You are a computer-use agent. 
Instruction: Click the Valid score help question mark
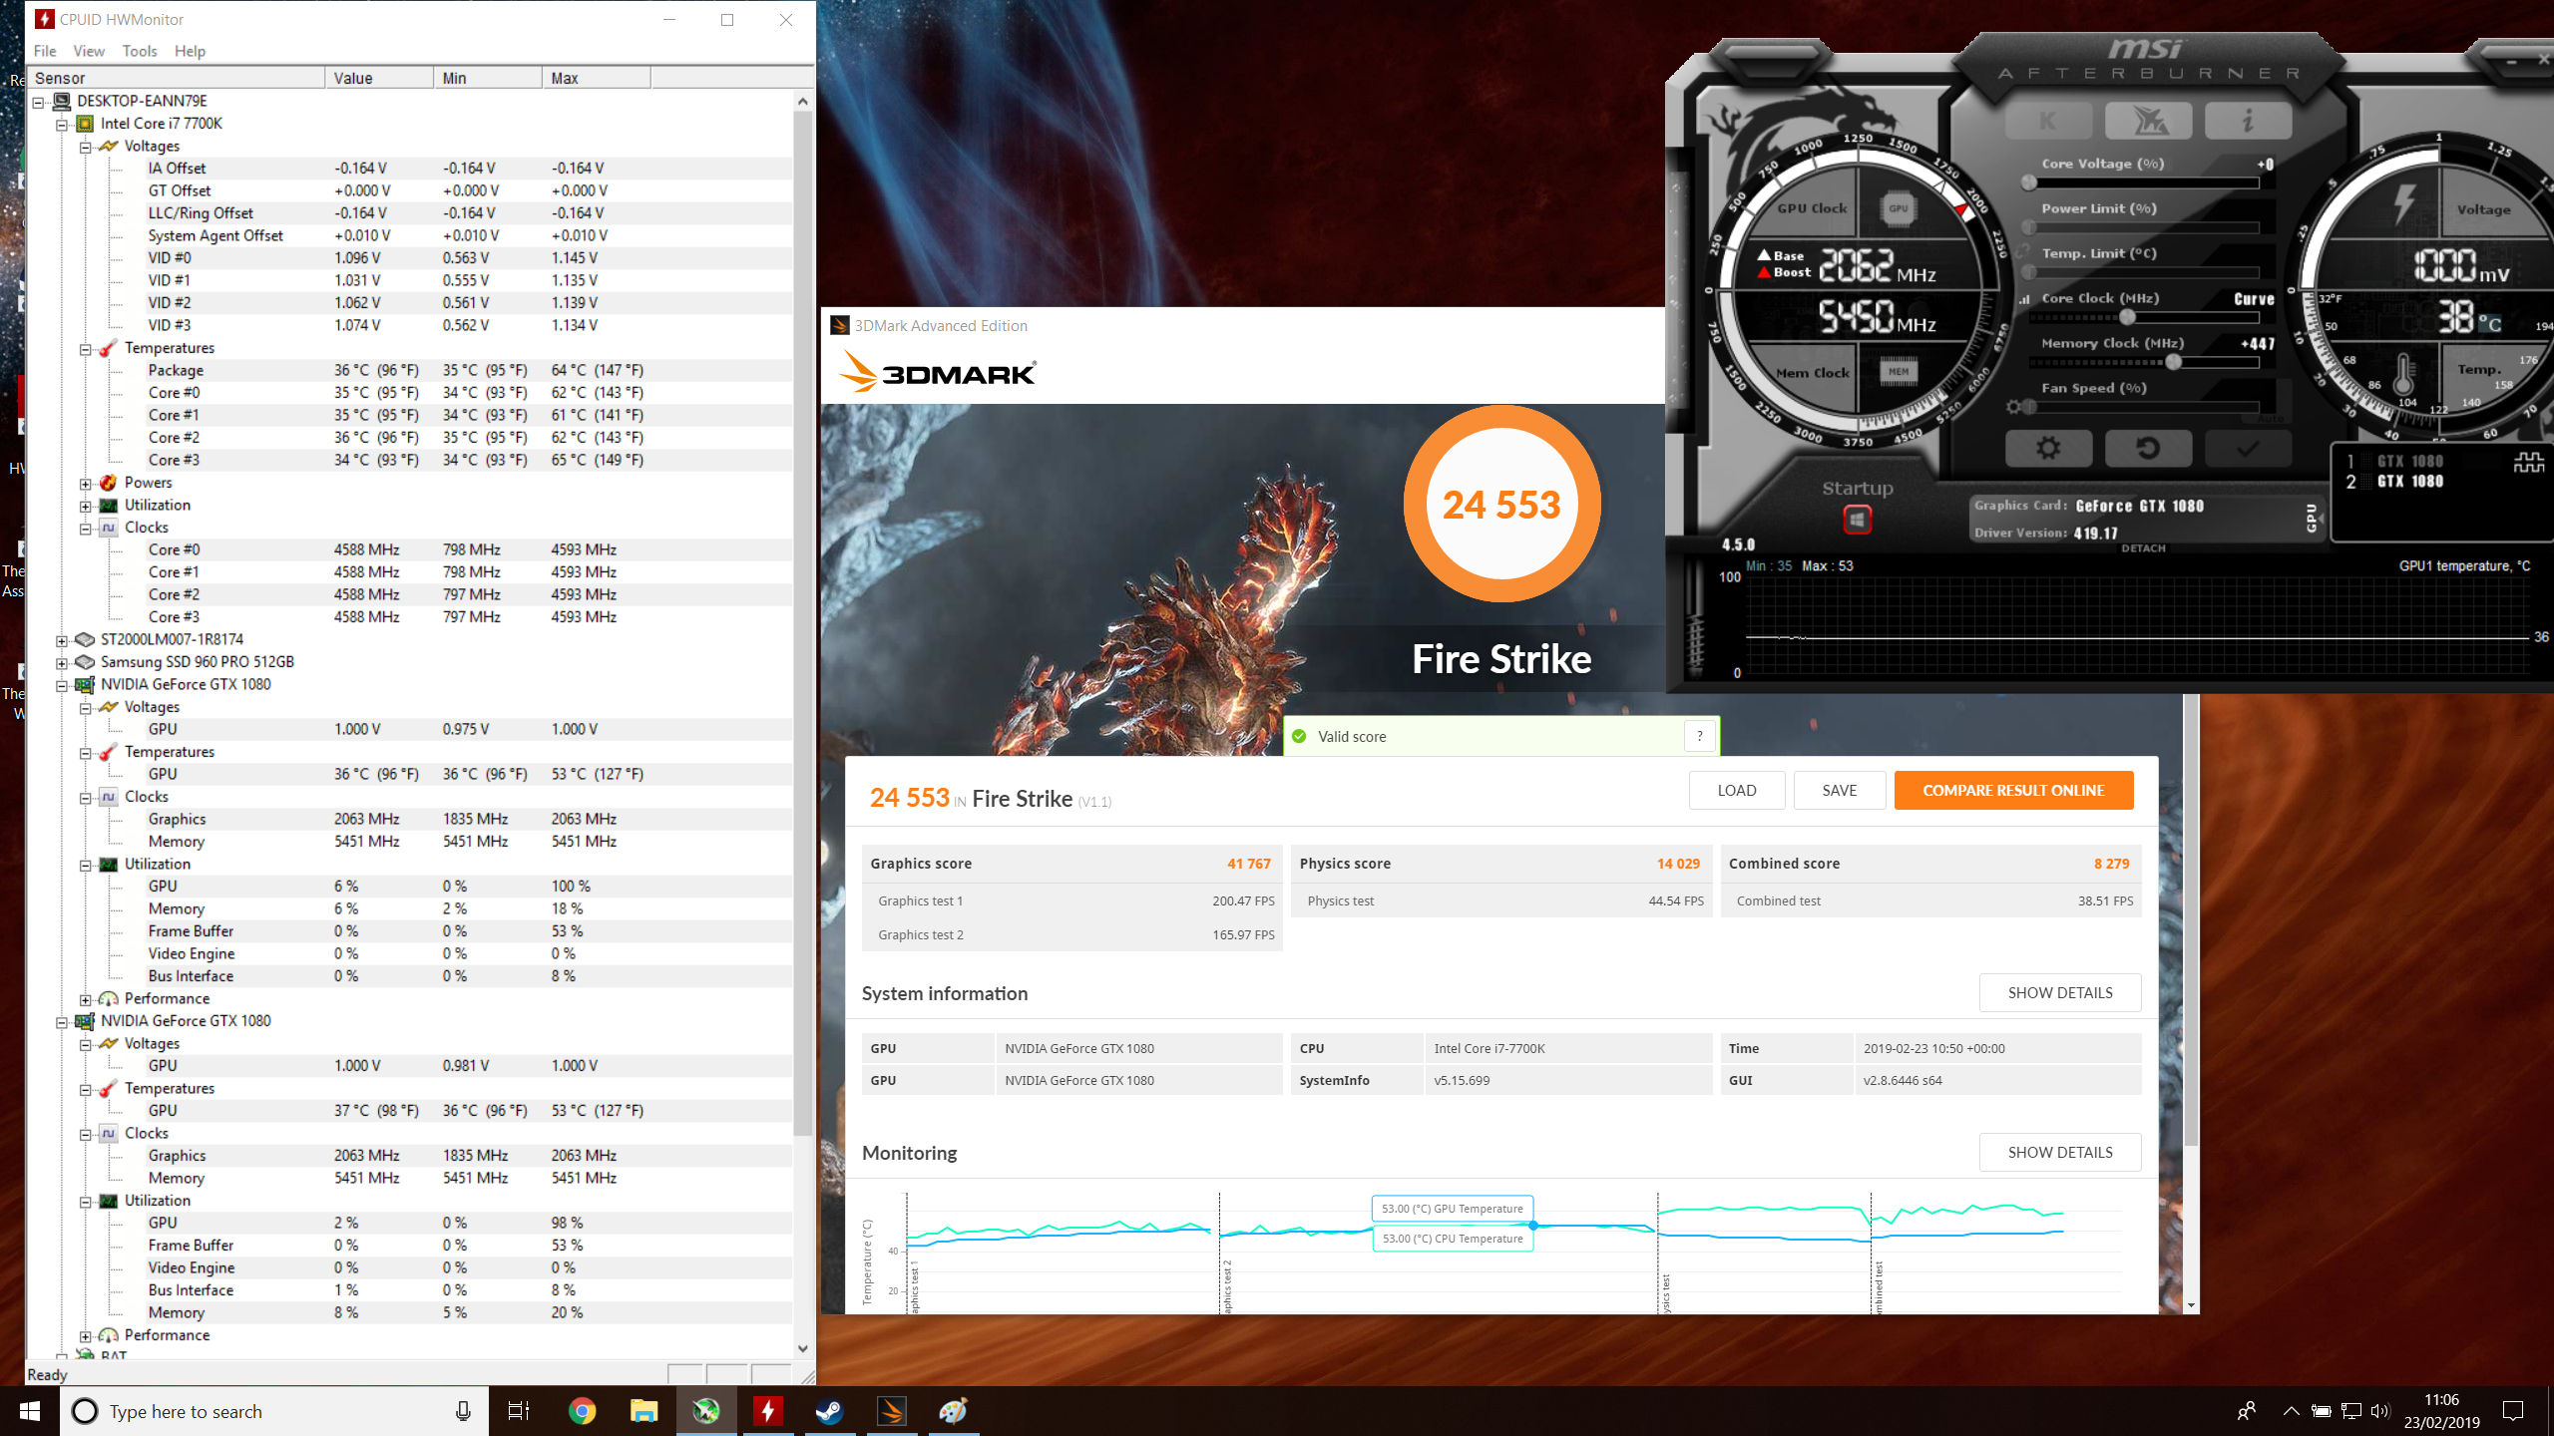[x=1700, y=736]
